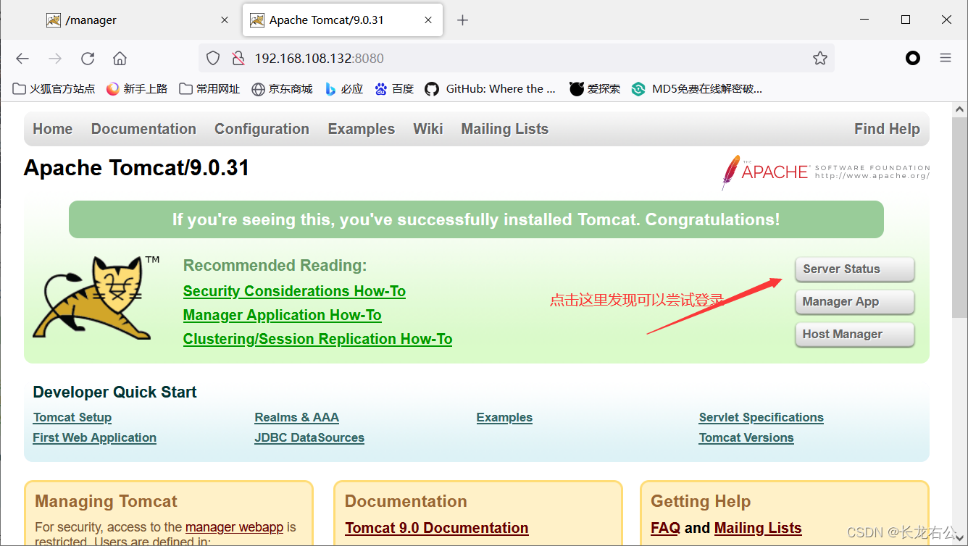Open the FAQ link
This screenshot has height=546, width=968.
click(665, 528)
